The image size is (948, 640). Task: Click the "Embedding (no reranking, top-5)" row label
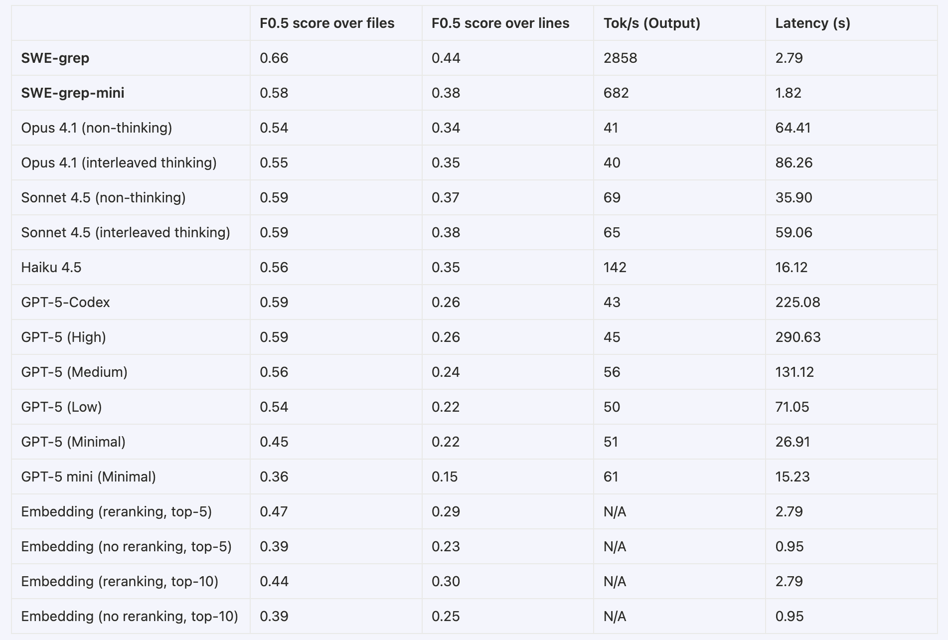click(x=127, y=547)
